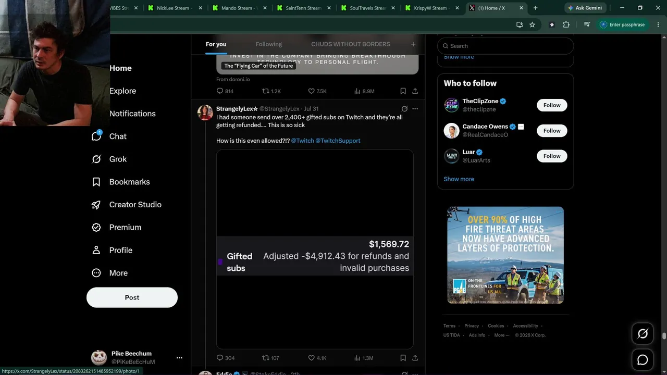This screenshot has width=667, height=375.
Task: Share the flying car post
Action: [415, 91]
